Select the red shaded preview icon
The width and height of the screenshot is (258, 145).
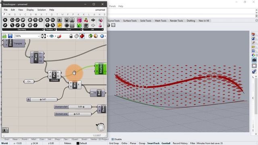coord(82,36)
